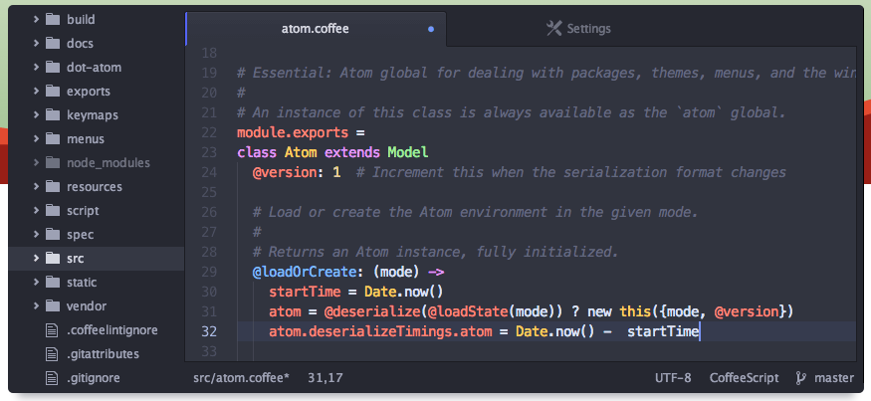Viewport: 871px width, 401px height.
Task: Click the exports folder icon
Action: pos(52,92)
